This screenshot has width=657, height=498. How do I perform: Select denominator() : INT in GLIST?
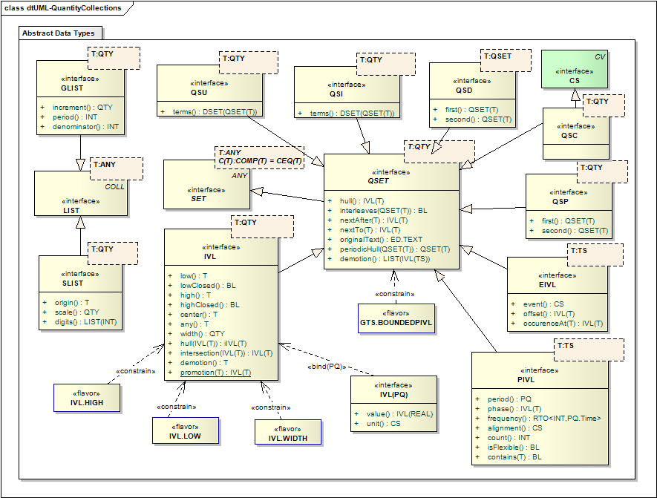[85, 126]
